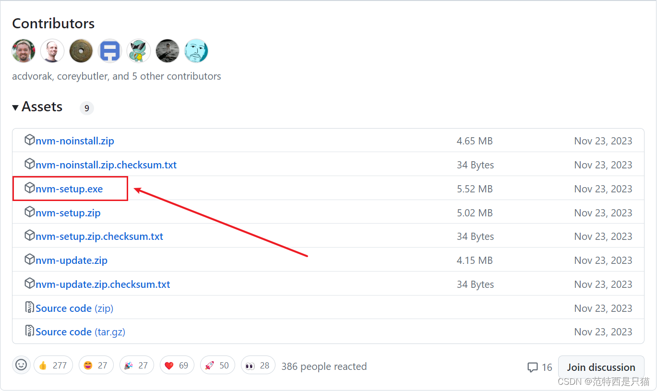Screen dimensions: 657x391
Task: Download nvm-setup.zip.checksum.txt
Action: tap(99, 237)
